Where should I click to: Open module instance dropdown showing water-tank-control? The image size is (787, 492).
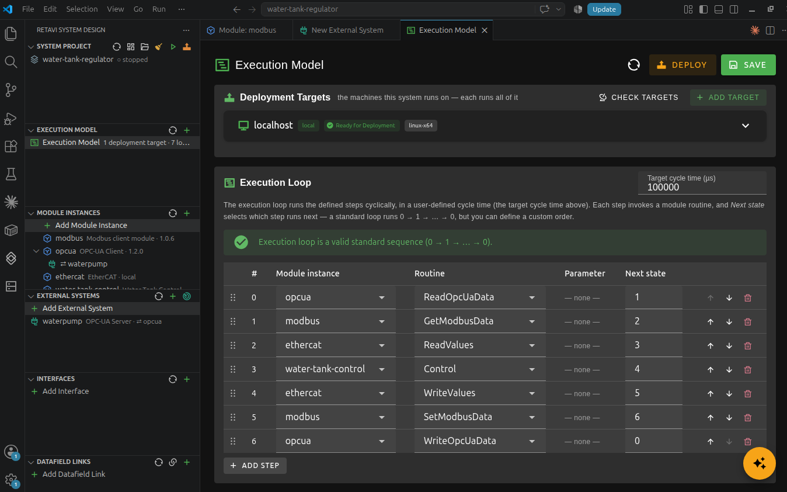click(x=336, y=369)
